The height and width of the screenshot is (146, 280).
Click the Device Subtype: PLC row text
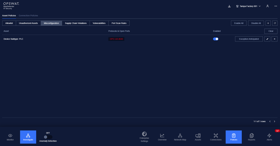(13, 39)
